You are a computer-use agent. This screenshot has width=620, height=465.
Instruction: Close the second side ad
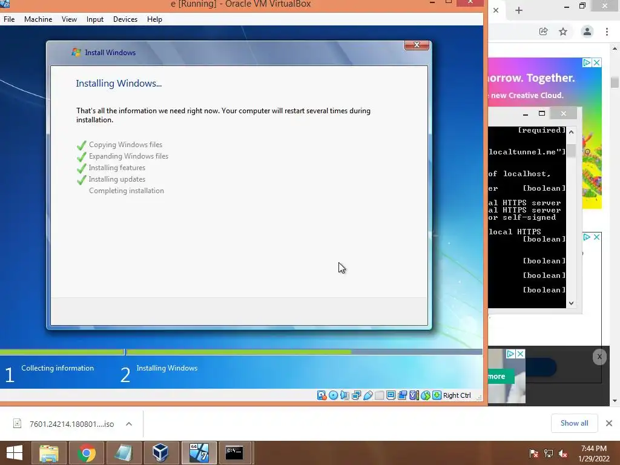[x=596, y=237]
